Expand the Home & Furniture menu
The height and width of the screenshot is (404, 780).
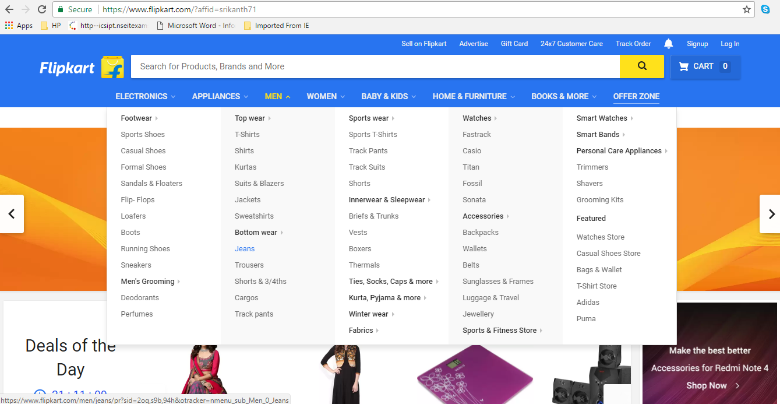[474, 96]
